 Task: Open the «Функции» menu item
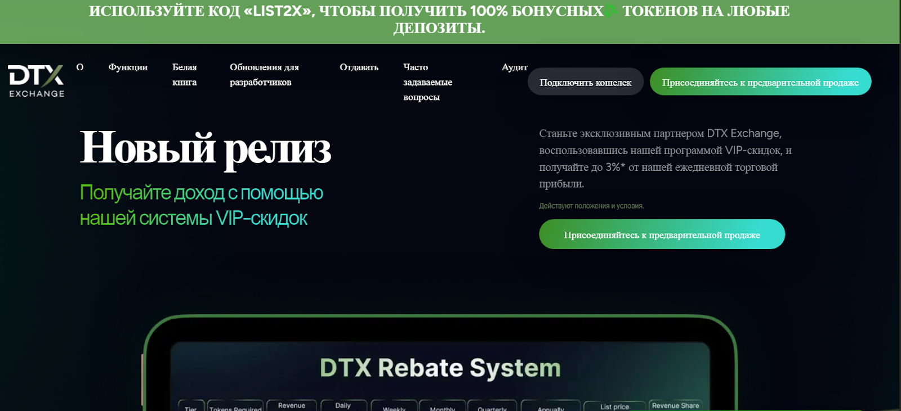click(x=128, y=67)
